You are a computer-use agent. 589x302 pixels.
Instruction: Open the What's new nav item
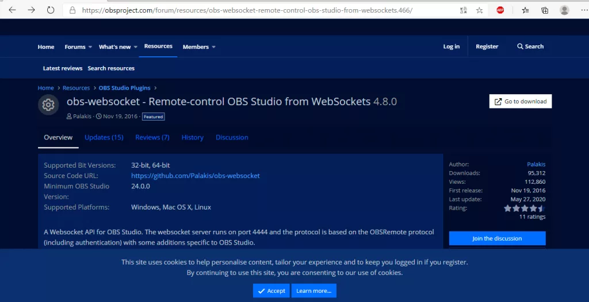pyautogui.click(x=114, y=47)
